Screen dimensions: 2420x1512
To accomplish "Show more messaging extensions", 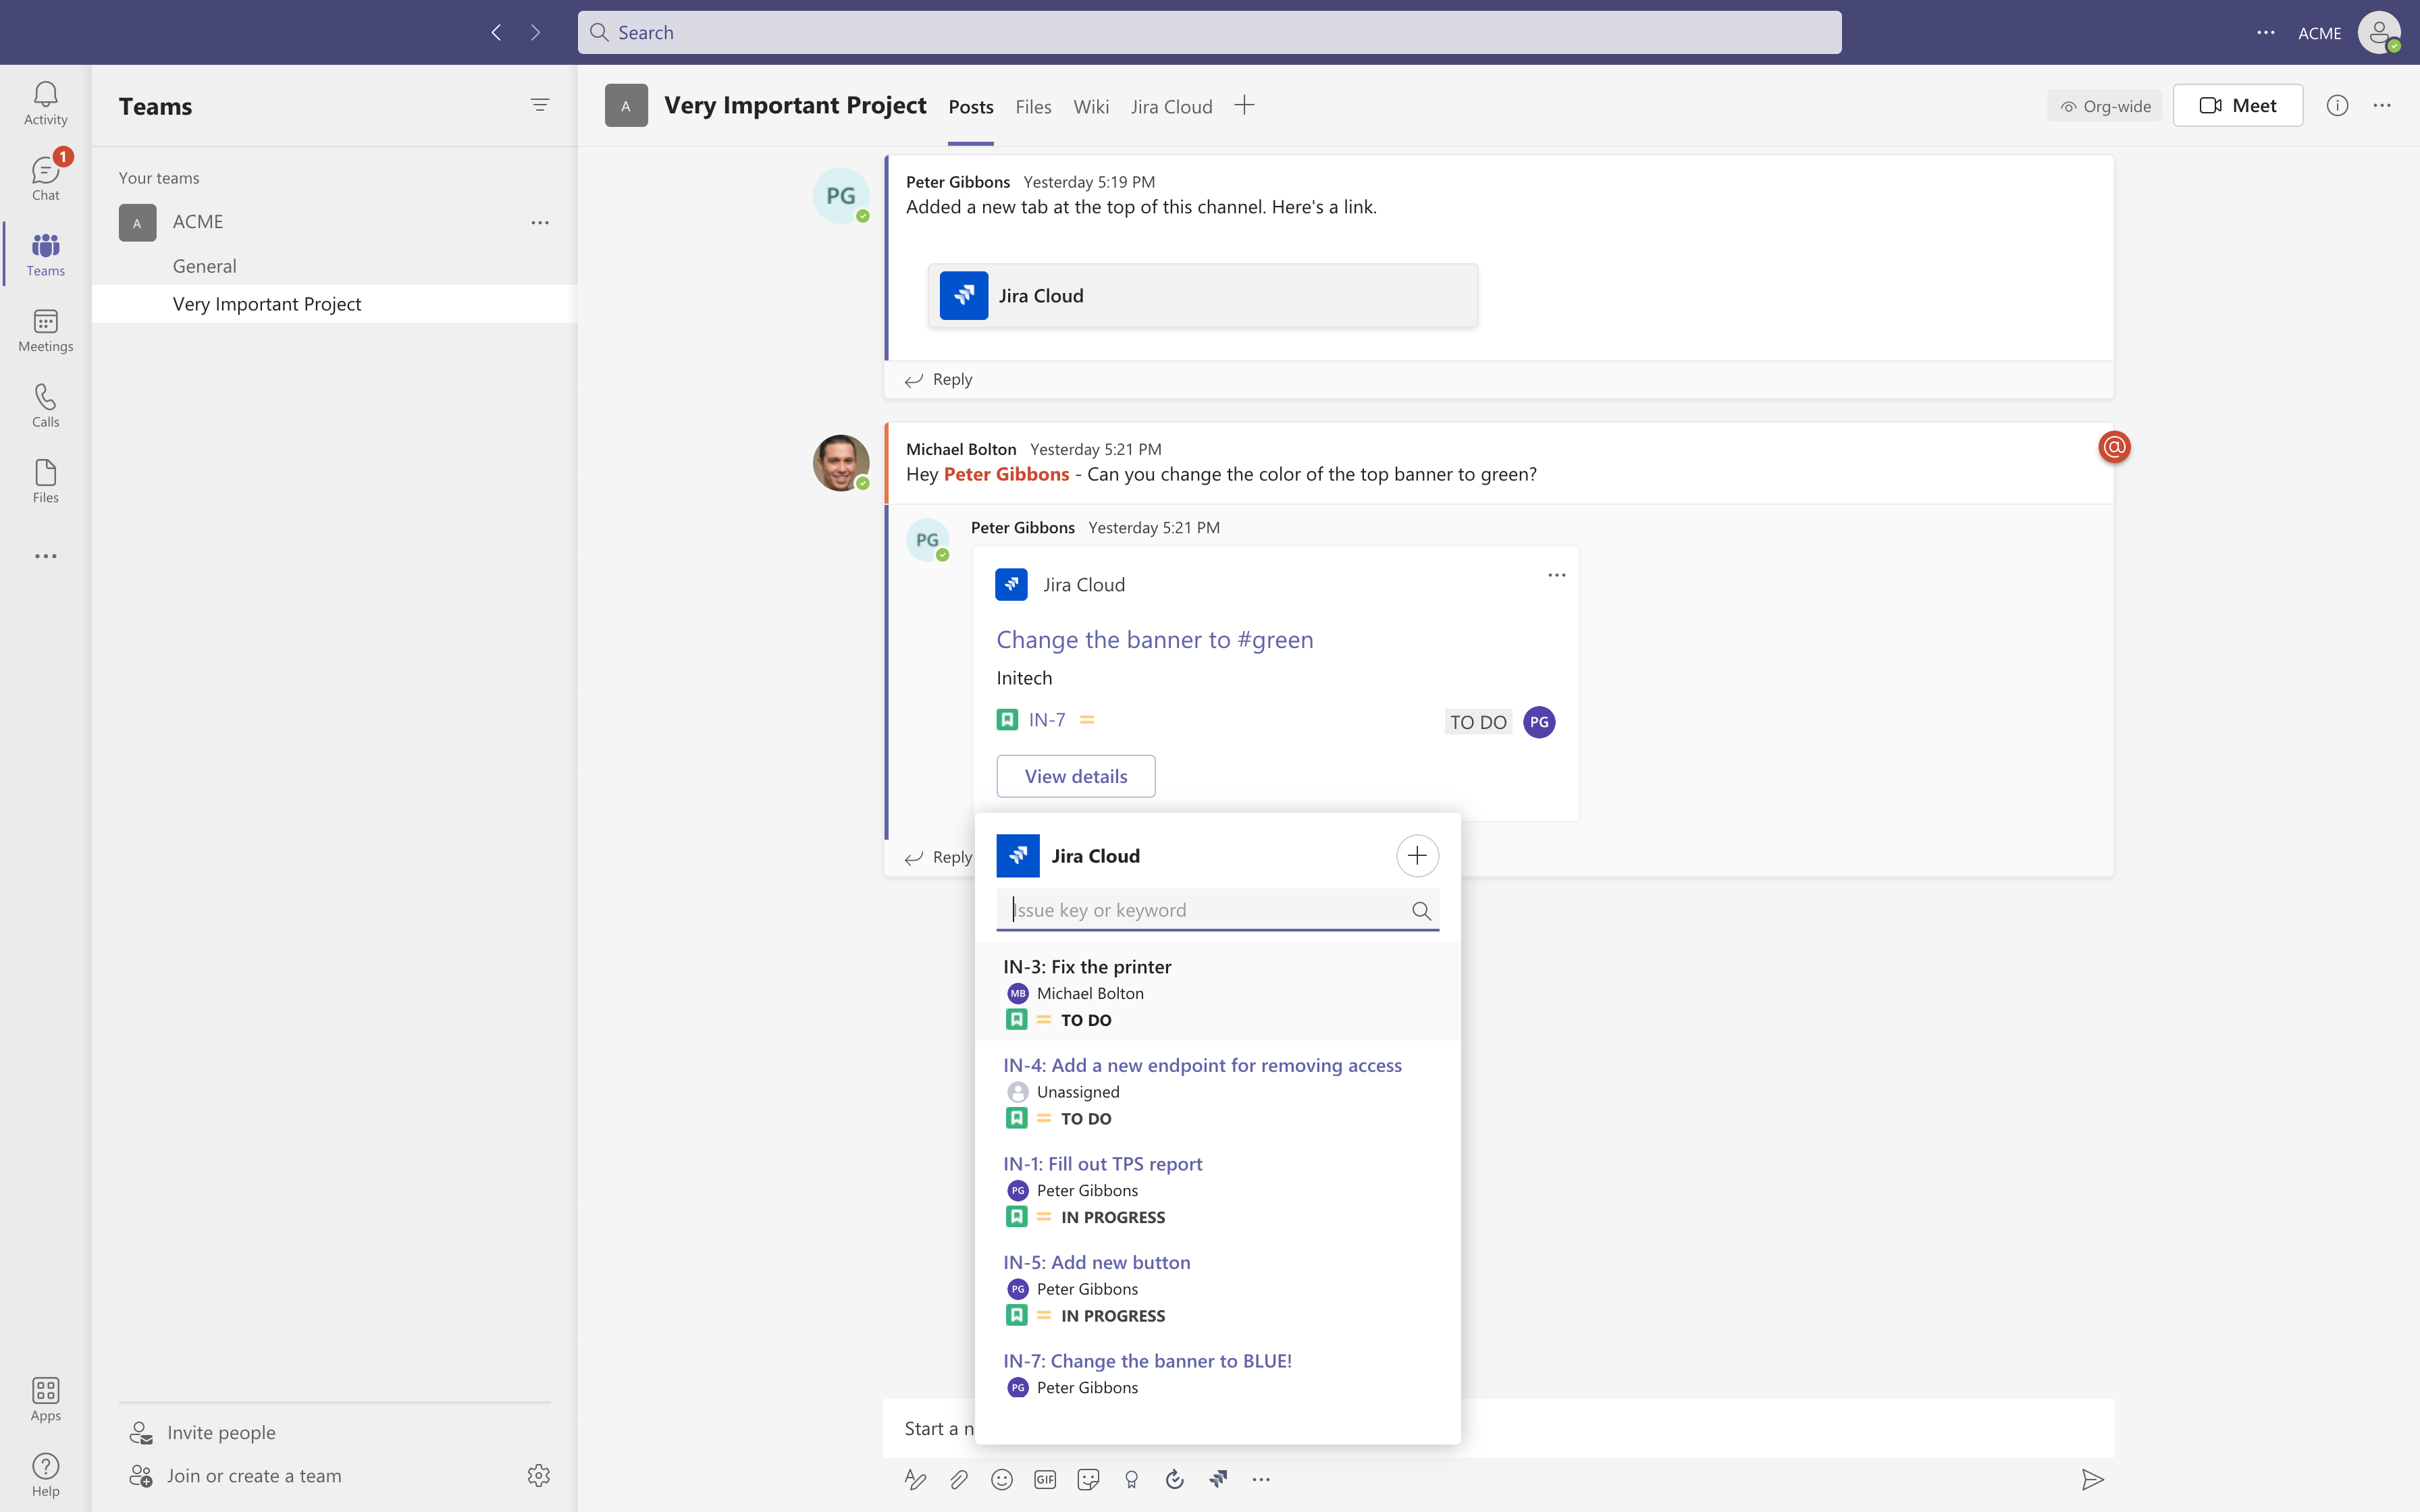I will tap(1261, 1479).
